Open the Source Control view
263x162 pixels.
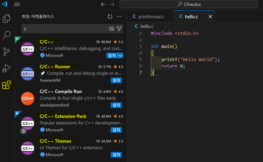pyautogui.click(x=6, y=52)
